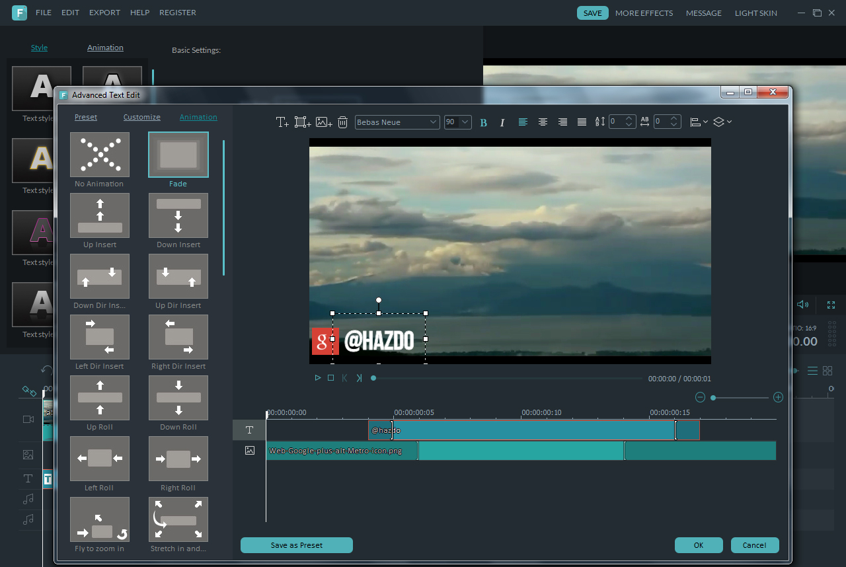Toggle bold formatting

point(483,122)
